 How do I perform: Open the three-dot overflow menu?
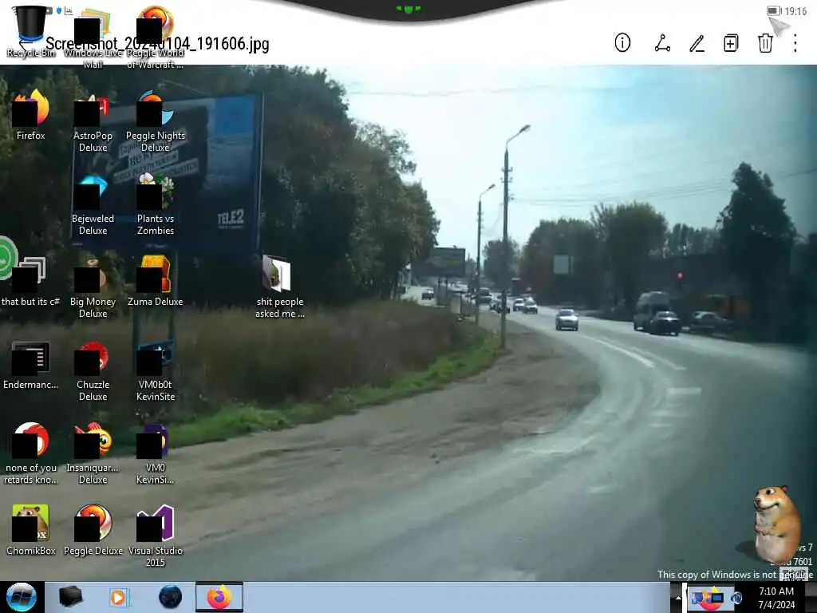click(x=795, y=43)
